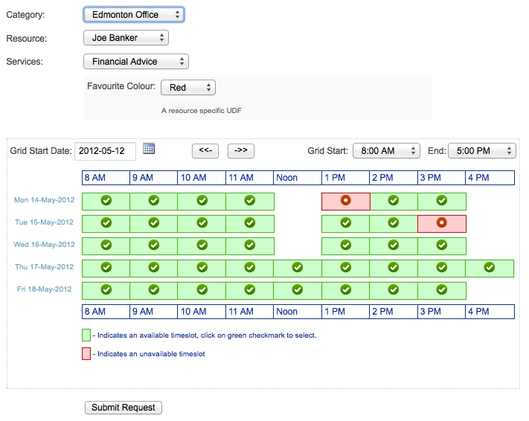The image size is (529, 421).
Task: Advance to next week with ->> button
Action: click(x=241, y=151)
